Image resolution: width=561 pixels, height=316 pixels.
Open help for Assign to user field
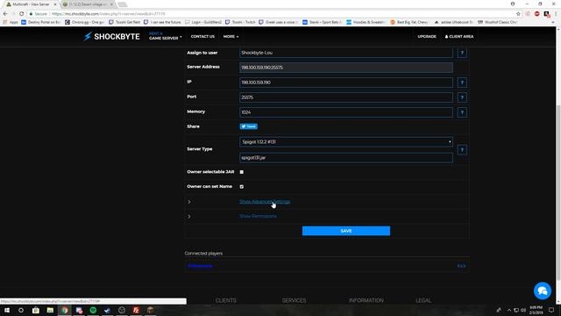coord(462,53)
